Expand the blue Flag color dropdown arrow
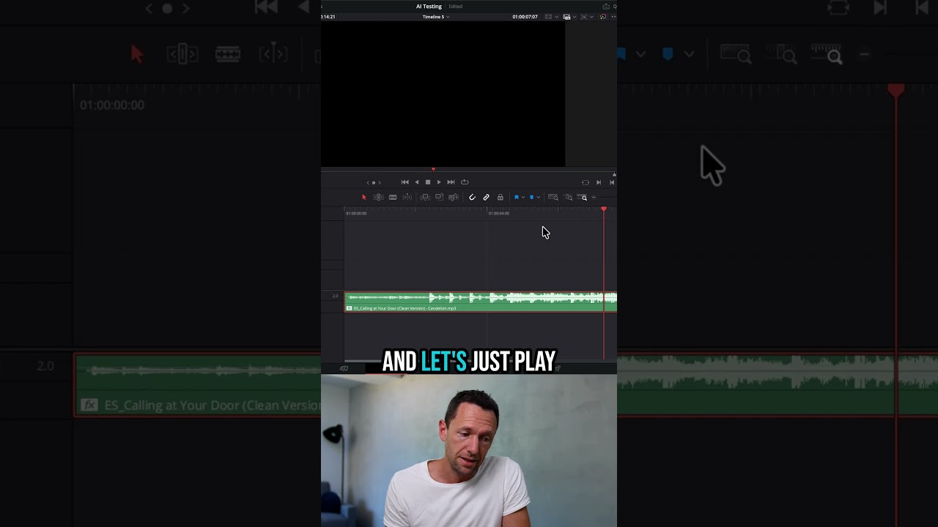 point(523,198)
